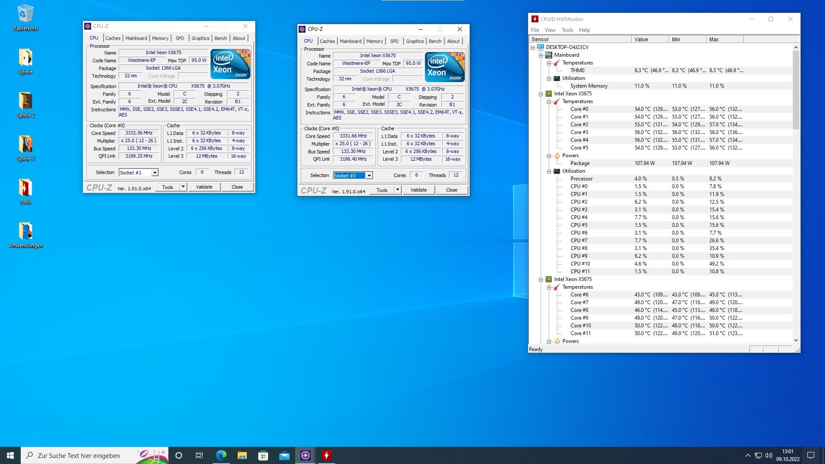Open Task View in the taskbar
The width and height of the screenshot is (825, 464).
199,455
